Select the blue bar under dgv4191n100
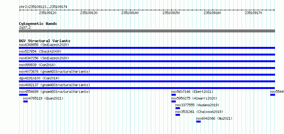This screenshot has height=134, width=284. pos(147,81)
